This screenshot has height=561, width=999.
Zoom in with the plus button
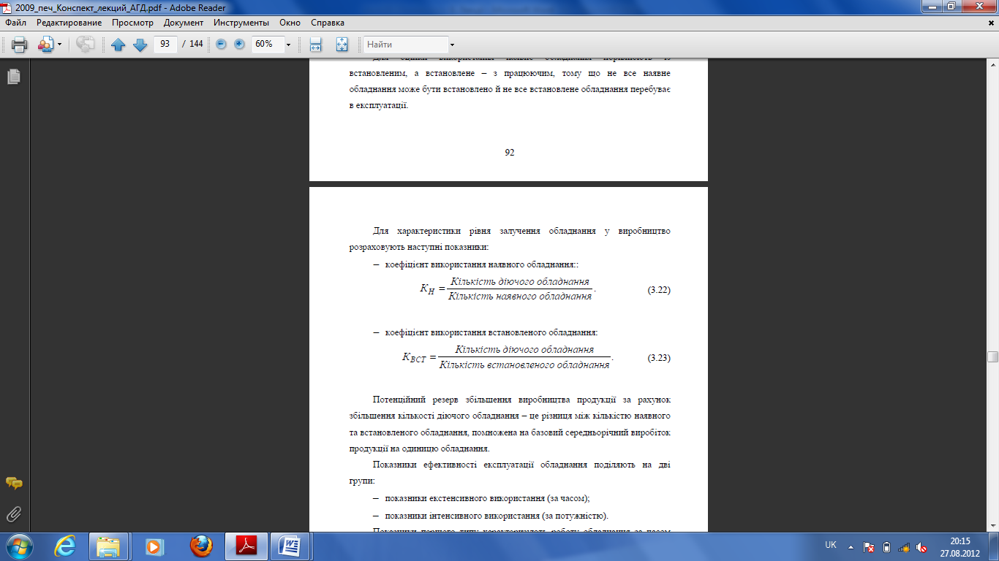point(239,45)
